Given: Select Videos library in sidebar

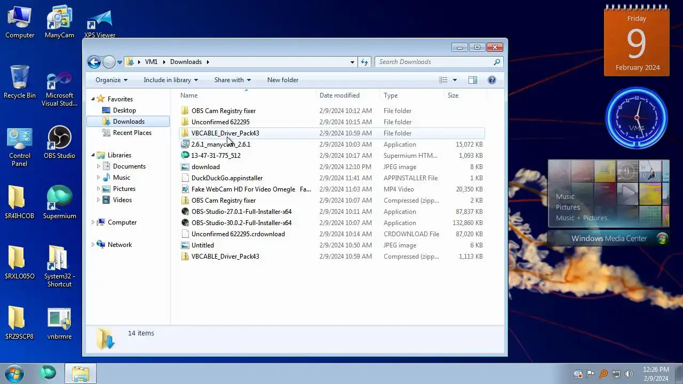Looking at the screenshot, I should coord(122,200).
